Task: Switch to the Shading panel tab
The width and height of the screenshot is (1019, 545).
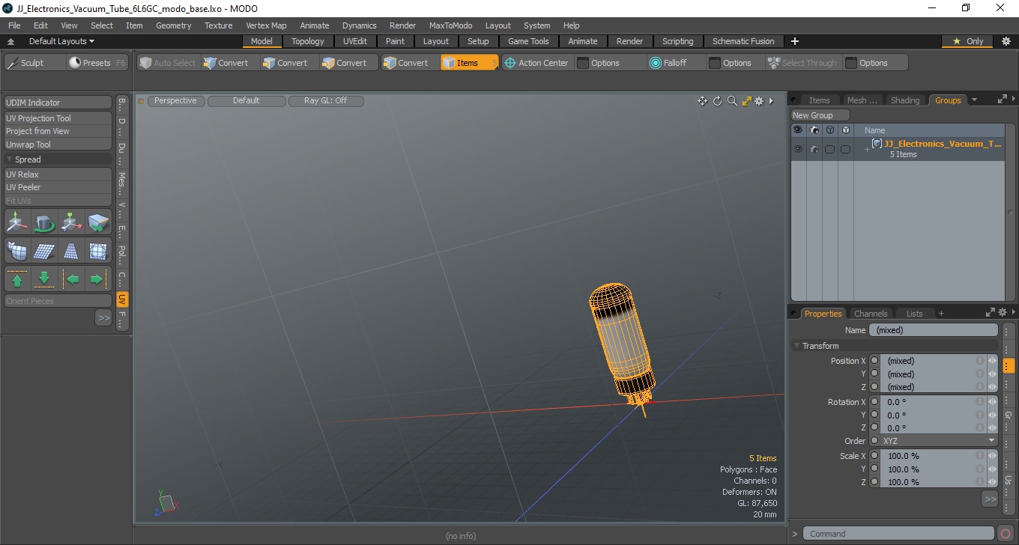Action: [x=905, y=100]
